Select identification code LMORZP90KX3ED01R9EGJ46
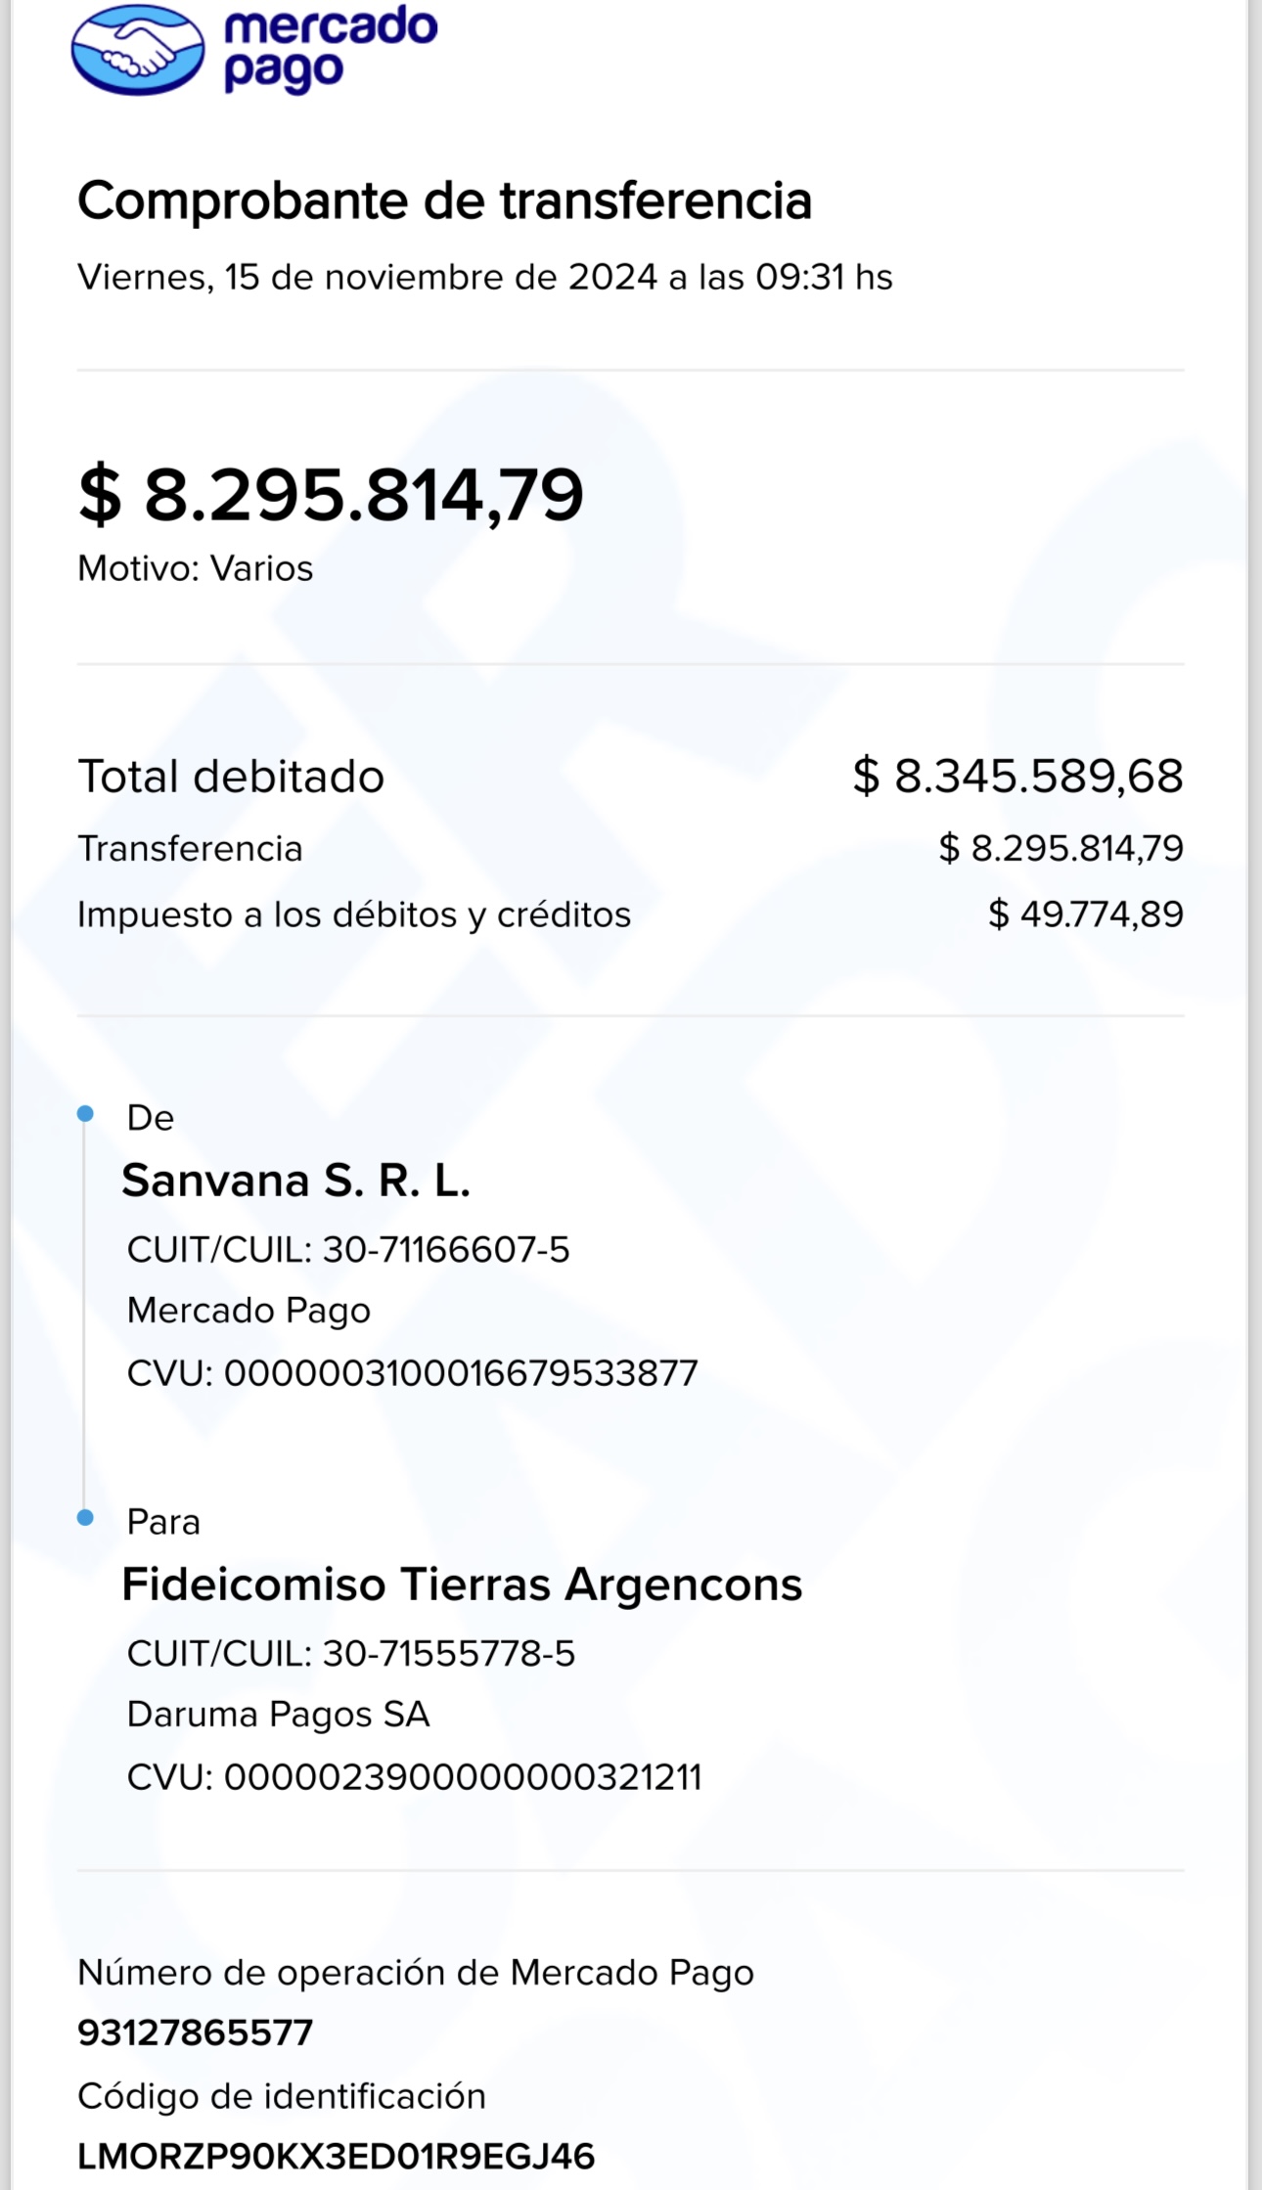The width and height of the screenshot is (1262, 2190). tap(337, 2157)
